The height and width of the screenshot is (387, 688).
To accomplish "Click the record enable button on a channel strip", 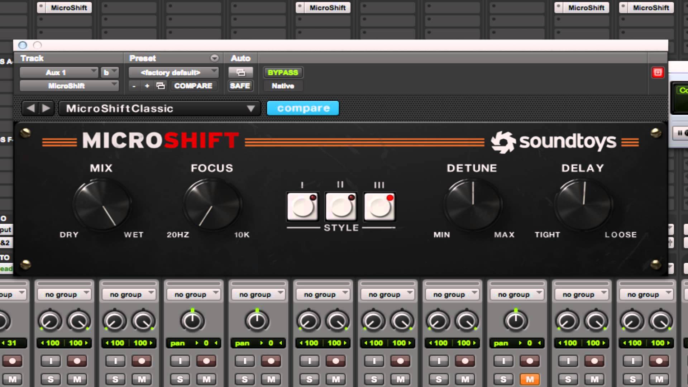I will tap(77, 361).
